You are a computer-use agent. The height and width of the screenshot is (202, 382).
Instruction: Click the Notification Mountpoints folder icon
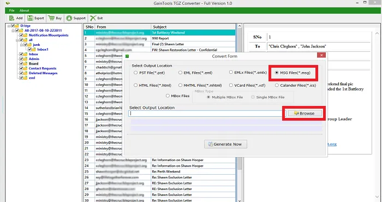(25, 35)
